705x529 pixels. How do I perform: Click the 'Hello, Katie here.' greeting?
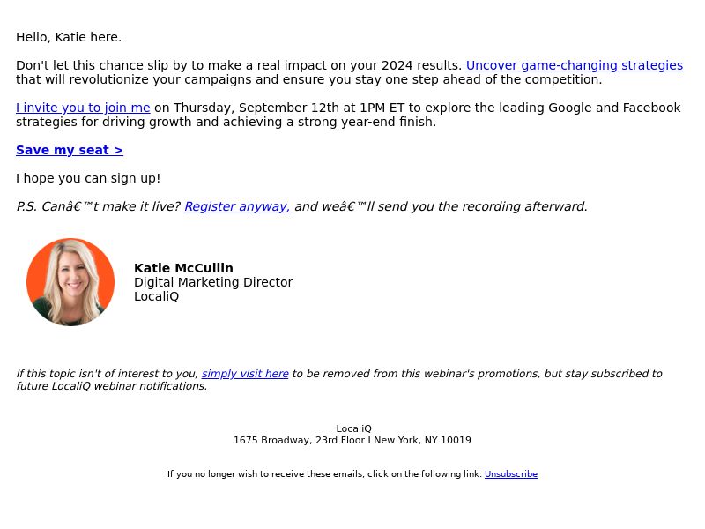[69, 37]
